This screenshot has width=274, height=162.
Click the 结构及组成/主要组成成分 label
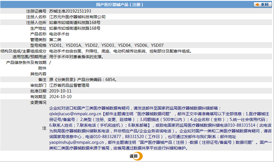[x=24, y=51]
